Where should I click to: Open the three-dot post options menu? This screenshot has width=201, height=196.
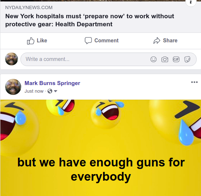coord(194,82)
